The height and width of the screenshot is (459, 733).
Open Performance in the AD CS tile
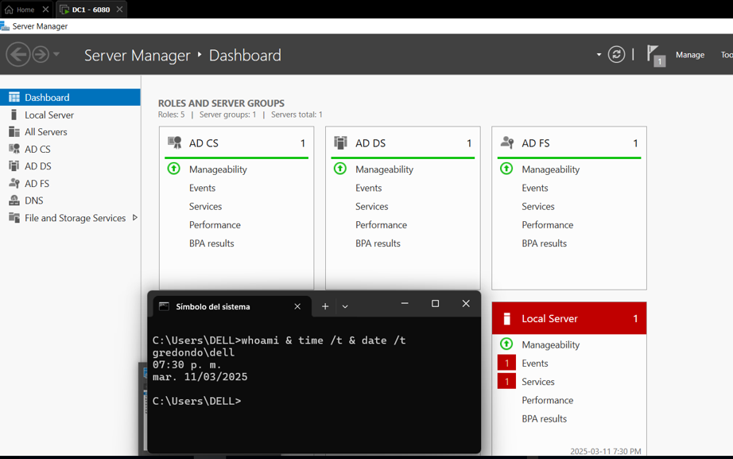coord(215,225)
